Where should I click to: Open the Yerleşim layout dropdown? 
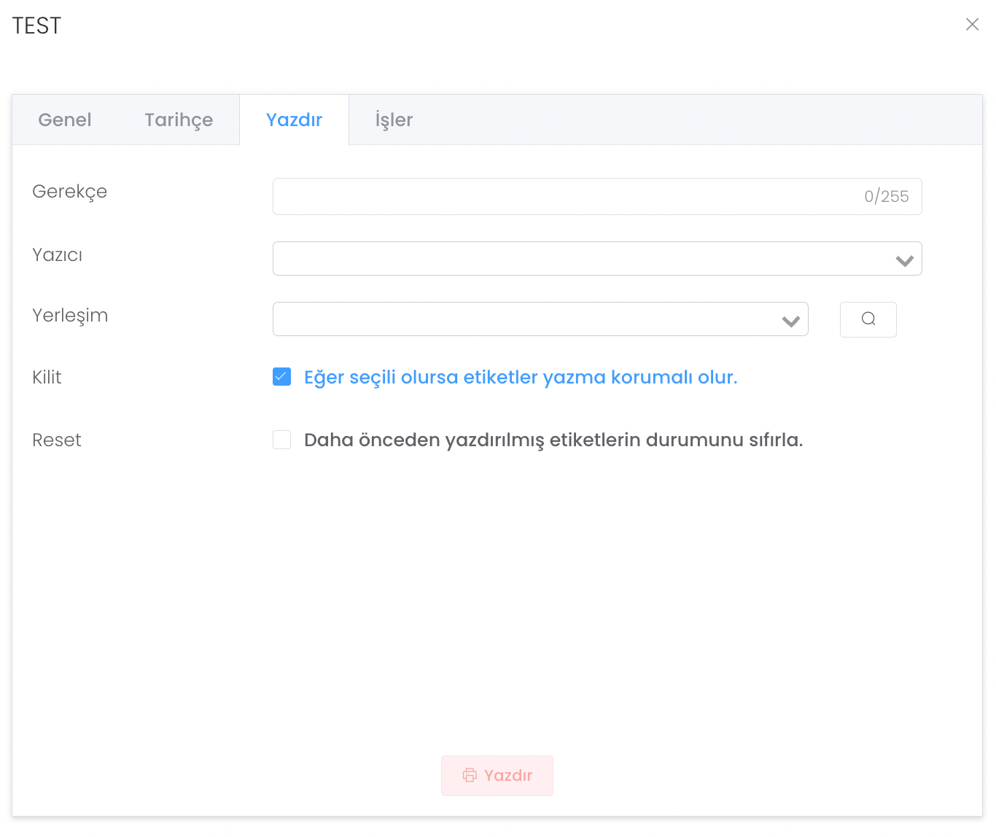525,319
